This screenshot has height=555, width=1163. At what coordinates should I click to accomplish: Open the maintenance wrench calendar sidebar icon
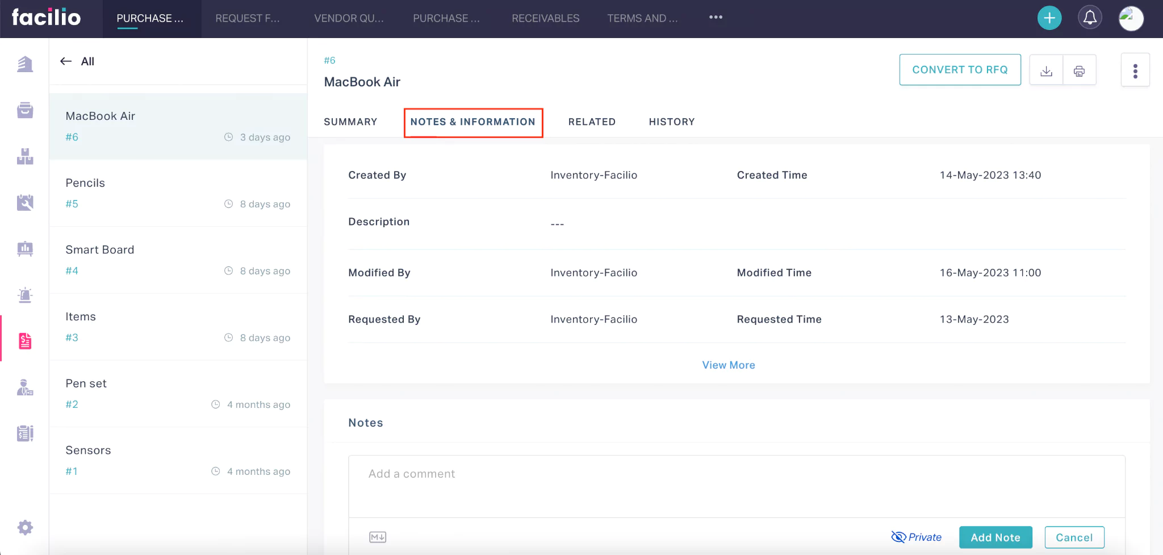click(x=25, y=202)
